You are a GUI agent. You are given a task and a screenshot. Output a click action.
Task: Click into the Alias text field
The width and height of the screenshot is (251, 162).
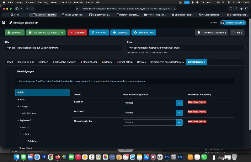185,48
